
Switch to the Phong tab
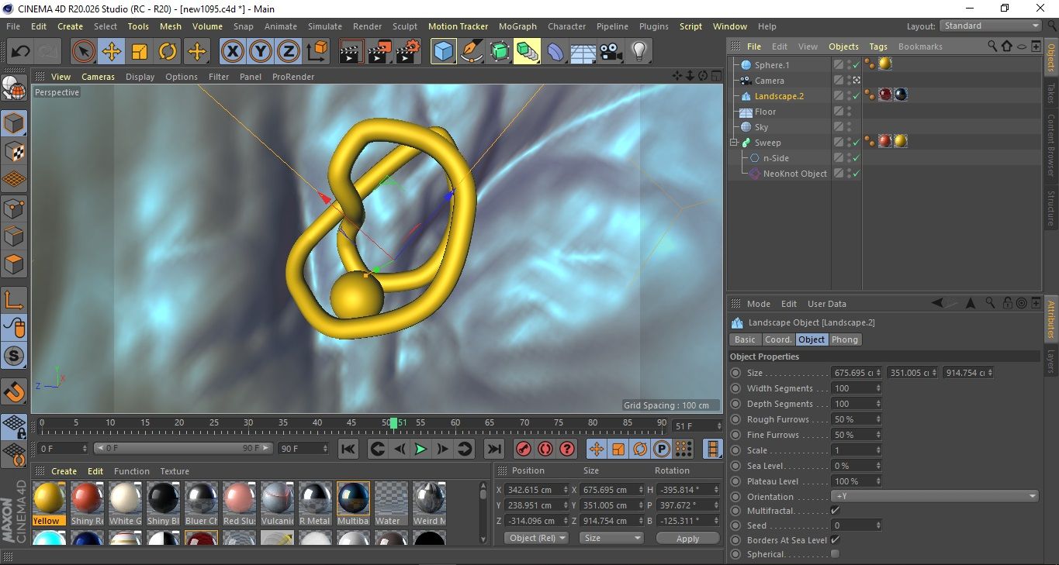tap(845, 339)
